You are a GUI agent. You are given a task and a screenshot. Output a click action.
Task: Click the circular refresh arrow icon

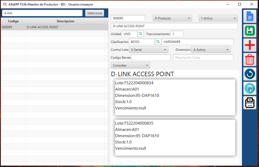(250, 74)
